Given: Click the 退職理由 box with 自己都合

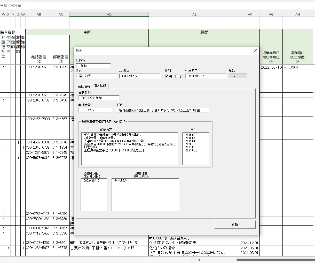Looking at the screenshot, I should click(x=145, y=194).
